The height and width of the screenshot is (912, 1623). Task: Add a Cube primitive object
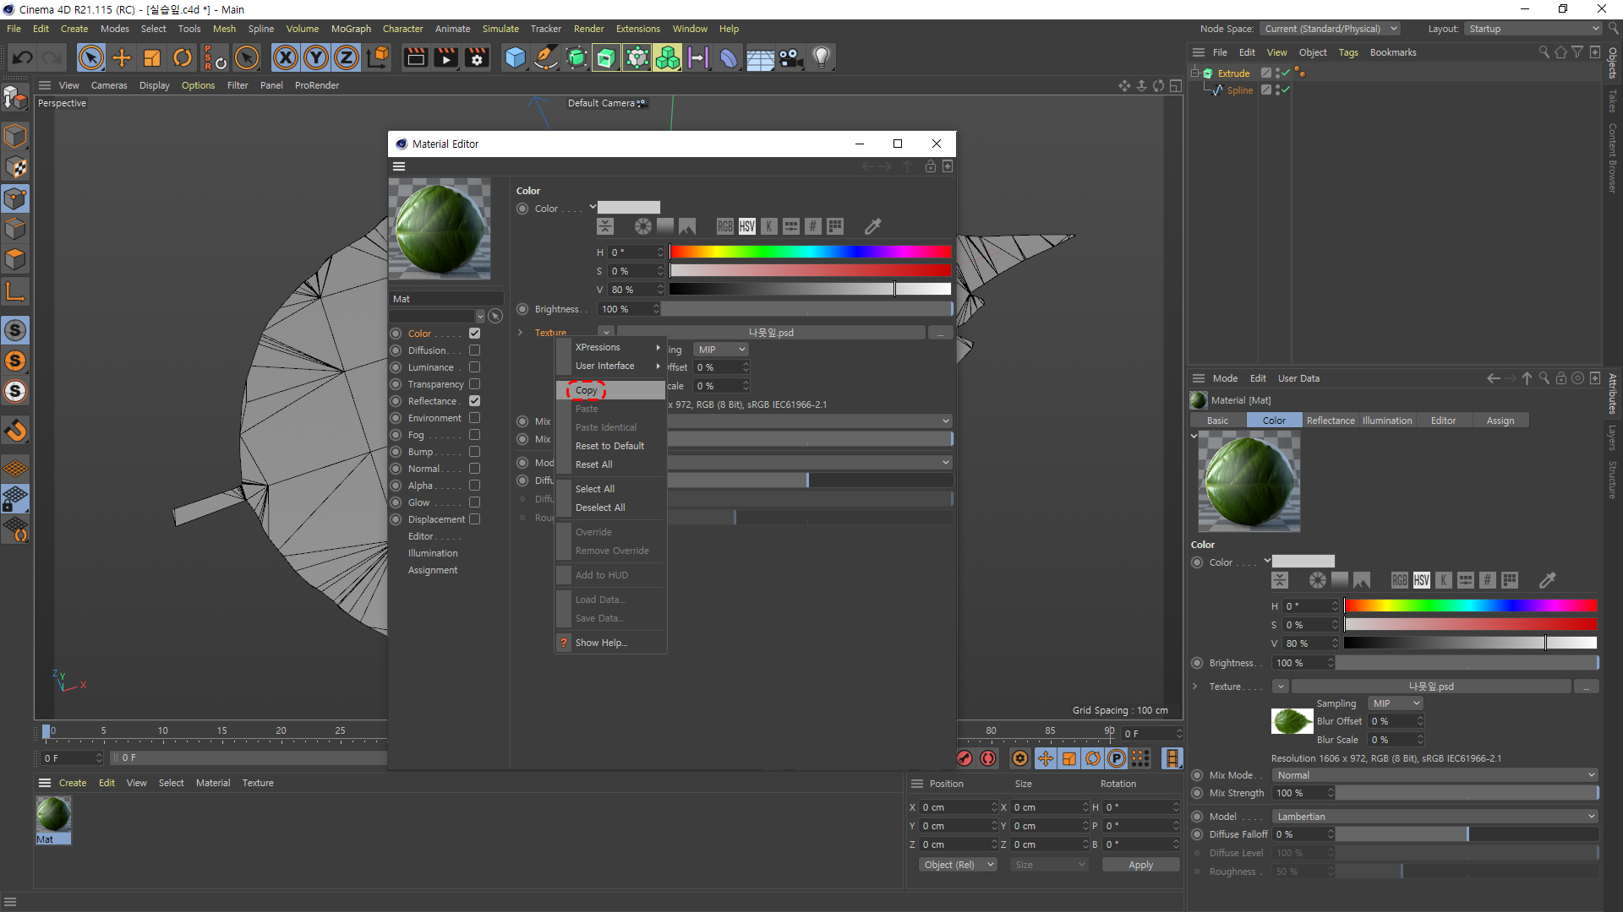pyautogui.click(x=515, y=57)
